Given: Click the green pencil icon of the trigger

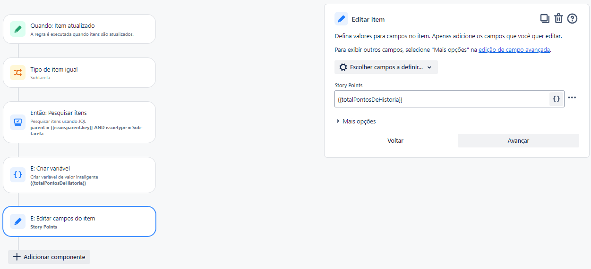Looking at the screenshot, I should pos(18,29).
